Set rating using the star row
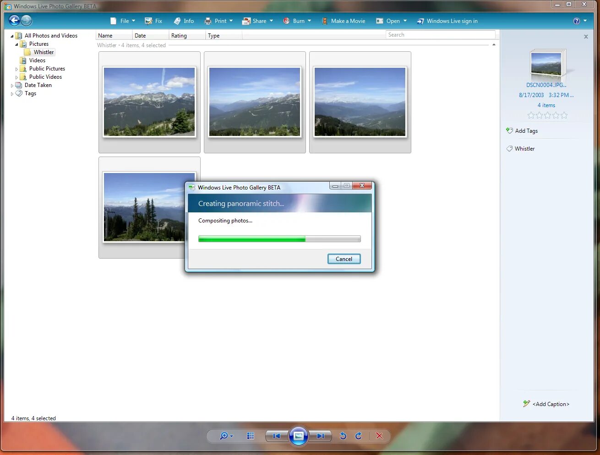600x455 pixels. coord(548,115)
